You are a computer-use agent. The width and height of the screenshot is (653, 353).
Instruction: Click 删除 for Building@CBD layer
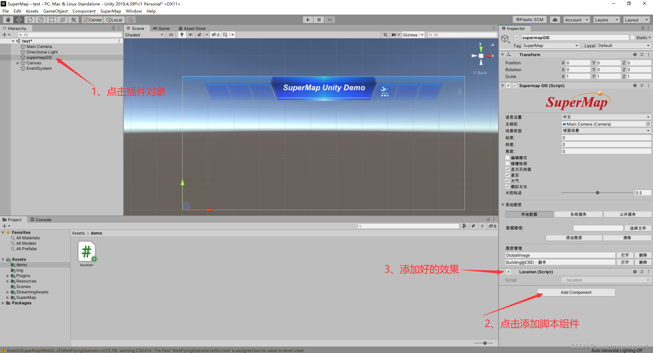(643, 262)
